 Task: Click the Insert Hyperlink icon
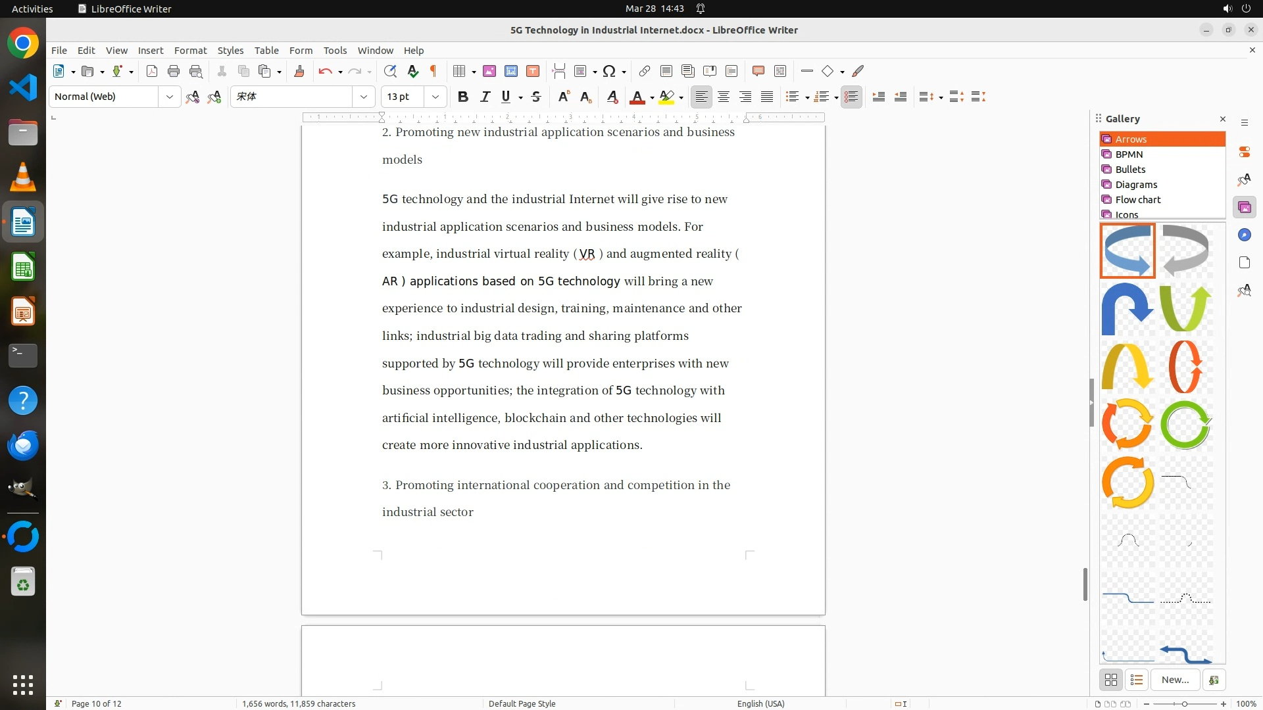(x=645, y=71)
